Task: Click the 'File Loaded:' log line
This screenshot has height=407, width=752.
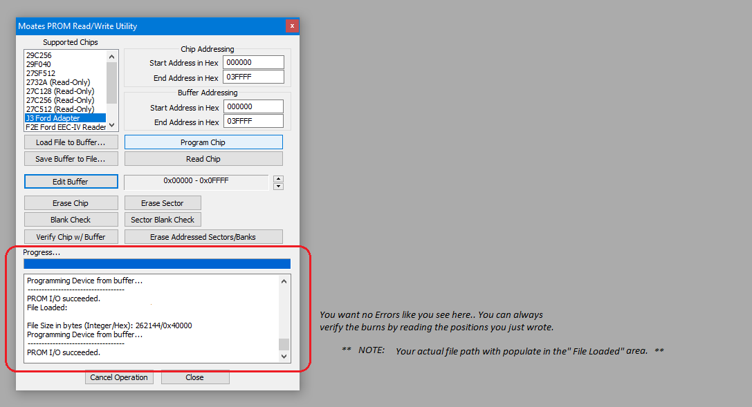Action: [47, 308]
